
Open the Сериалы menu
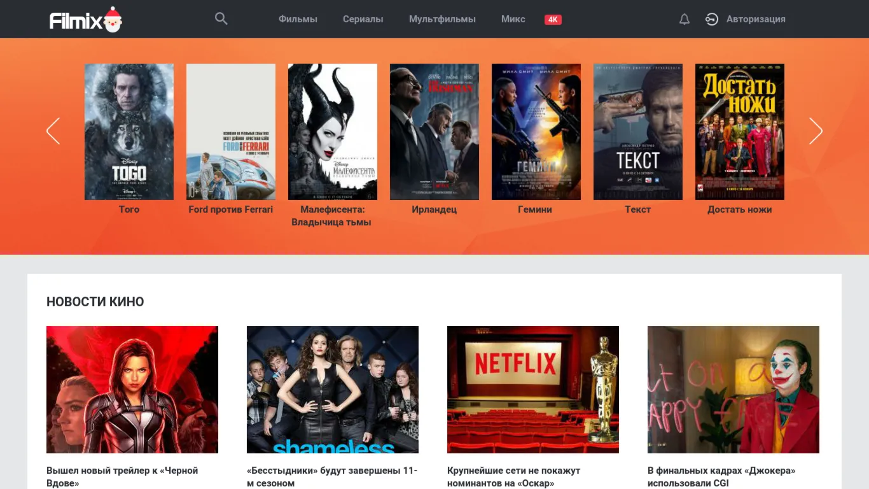363,19
